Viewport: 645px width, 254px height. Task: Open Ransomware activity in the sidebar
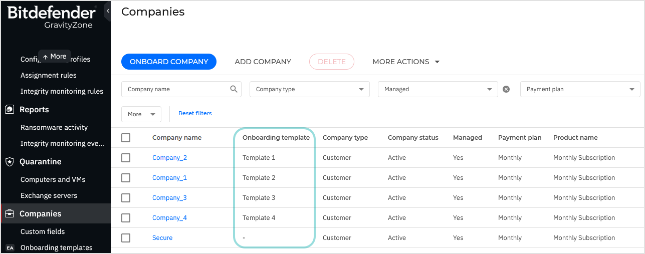pyautogui.click(x=54, y=127)
